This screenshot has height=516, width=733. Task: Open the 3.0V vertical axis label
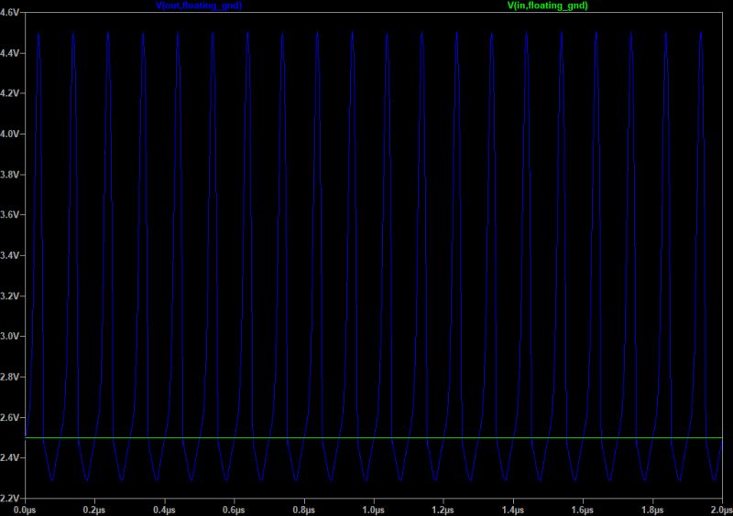(x=10, y=336)
